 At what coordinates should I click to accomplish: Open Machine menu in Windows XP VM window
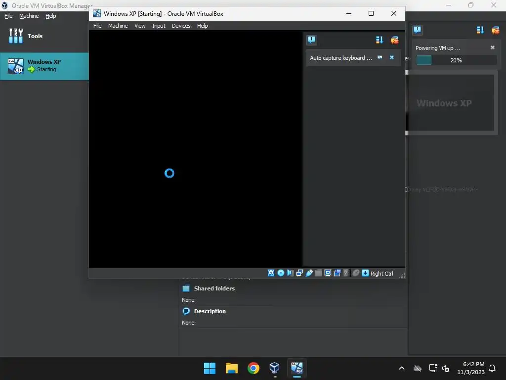(x=118, y=26)
